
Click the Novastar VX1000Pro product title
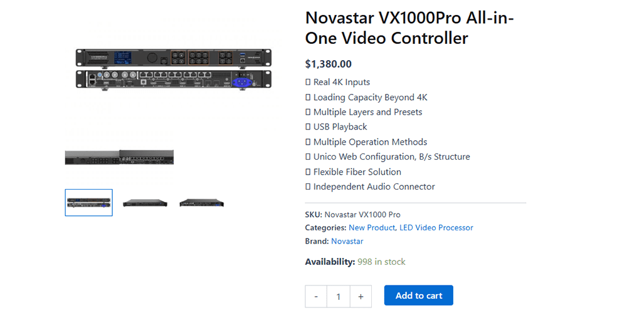click(409, 28)
